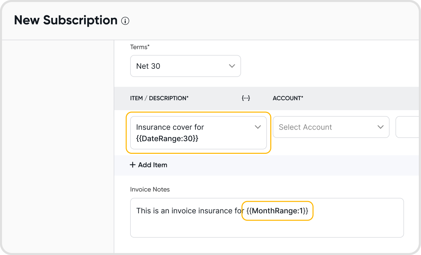Click the chevron arrow in Terms field
Image resolution: width=421 pixels, height=255 pixels.
pos(232,66)
